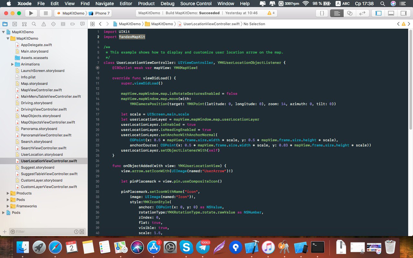Expand the Frameworks folder
This screenshot has width=413, height=258.
click(8, 206)
